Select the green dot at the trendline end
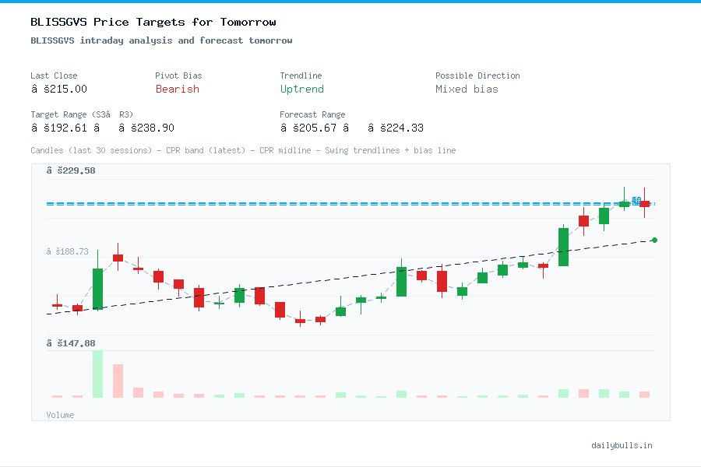The width and height of the screenshot is (701, 467). [x=653, y=241]
